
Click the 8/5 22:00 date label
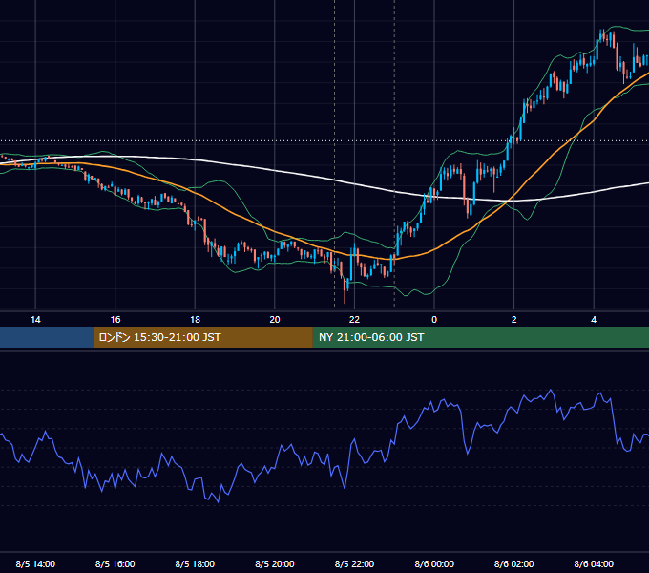tap(354, 564)
